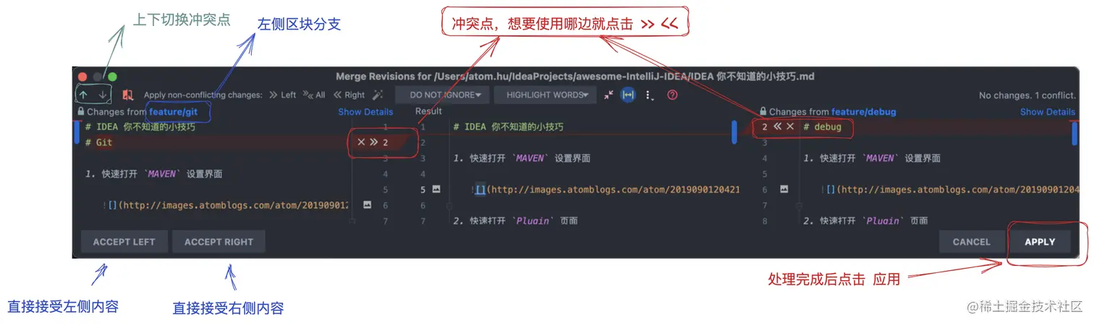Collapse unchanged fragments icon

tap(609, 95)
